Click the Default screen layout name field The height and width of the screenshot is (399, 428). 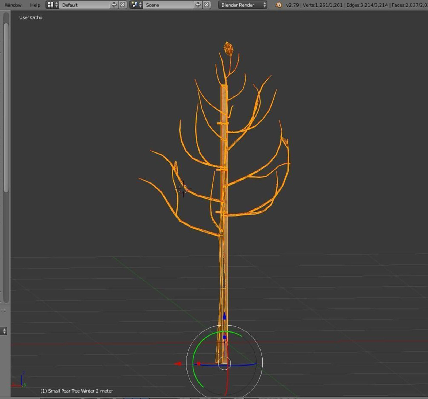click(x=84, y=5)
